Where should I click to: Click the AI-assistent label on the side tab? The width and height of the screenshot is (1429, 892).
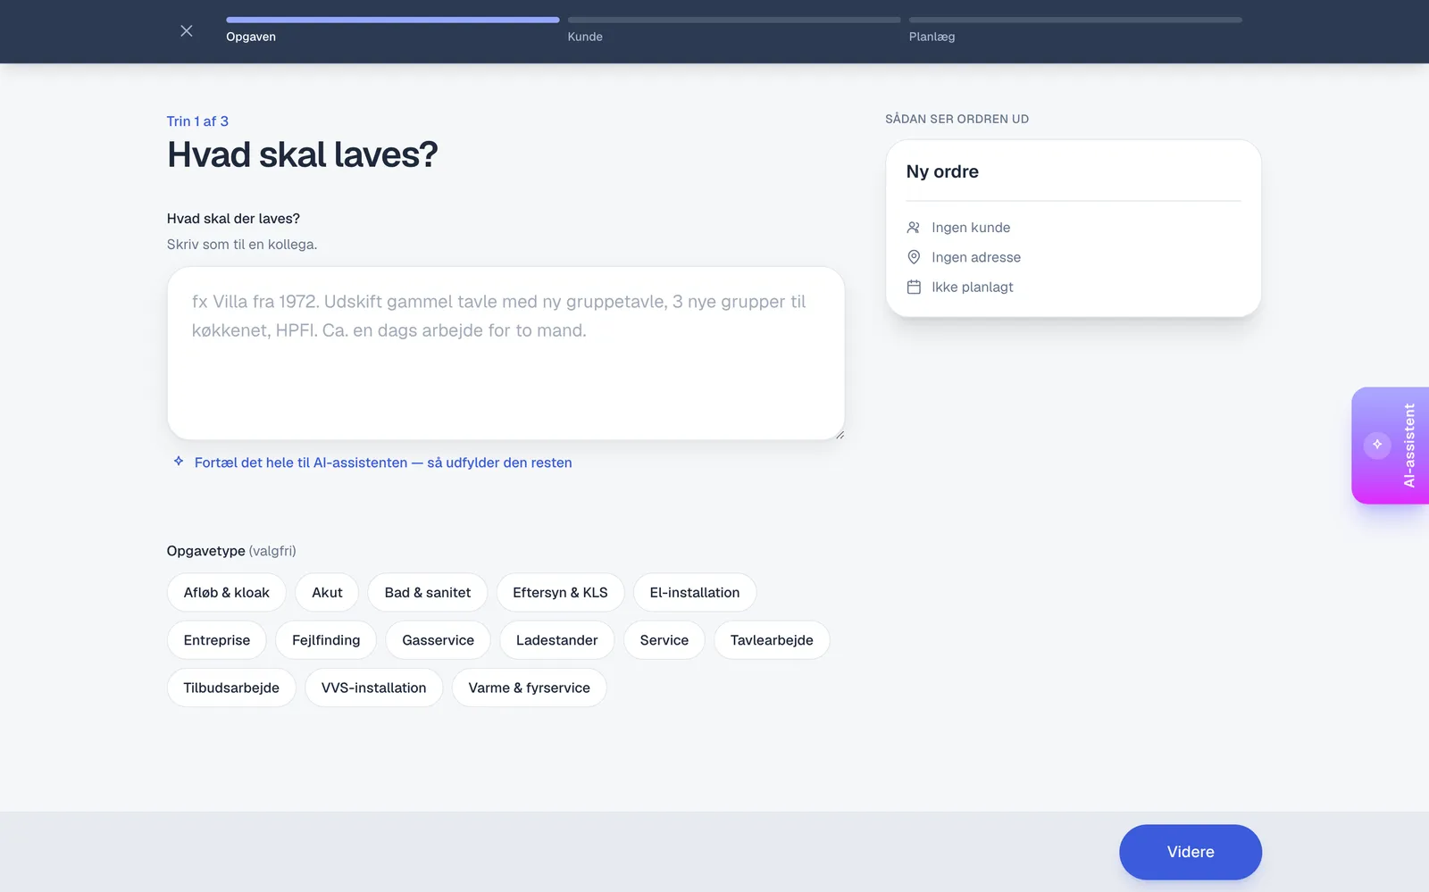1409,445
